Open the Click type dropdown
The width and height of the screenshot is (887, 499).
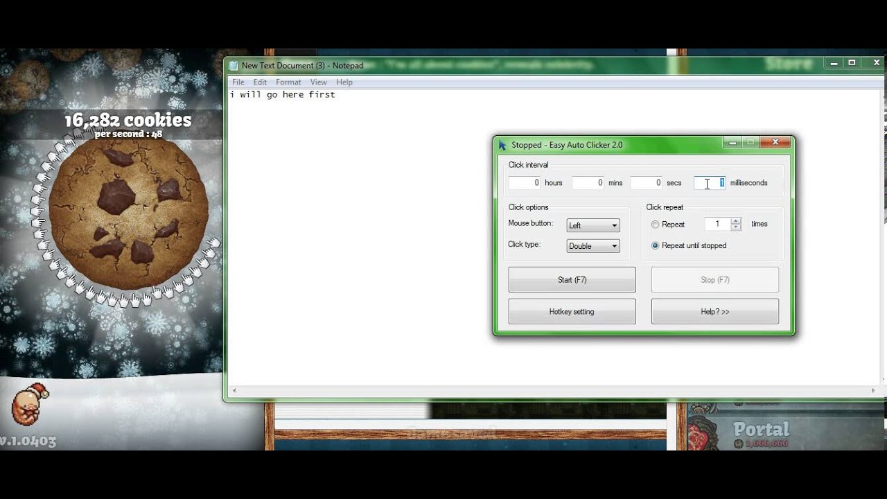point(593,246)
